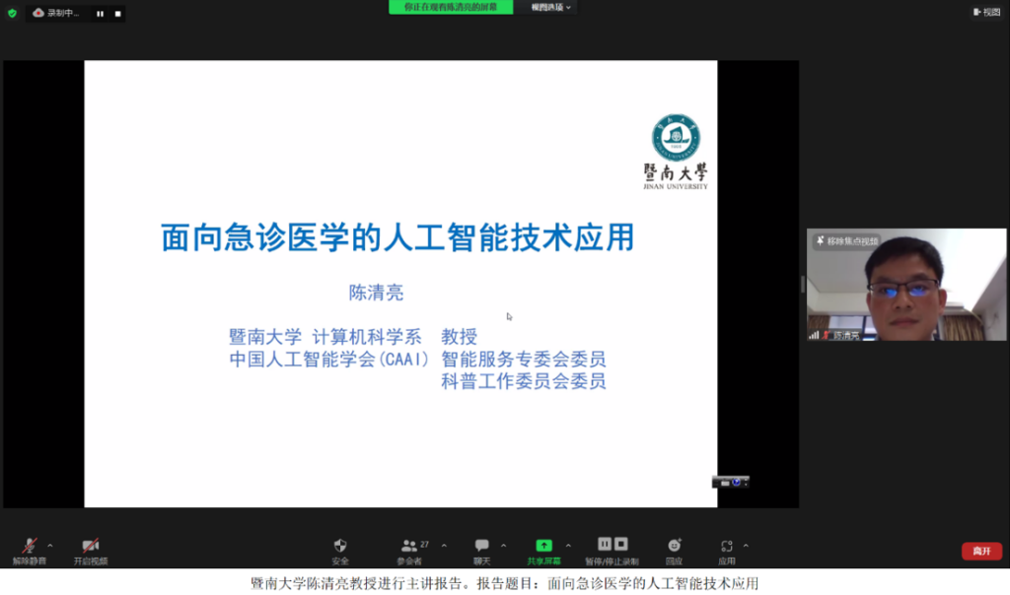This screenshot has height=595, width=1010.
Task: Unmute the microphone with 解除静音
Action: 29,552
